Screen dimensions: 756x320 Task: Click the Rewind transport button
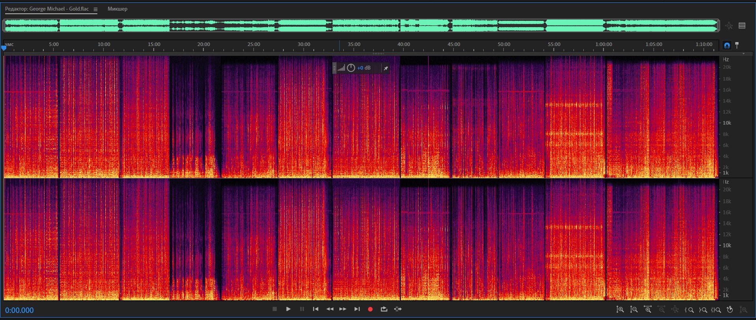(330, 309)
